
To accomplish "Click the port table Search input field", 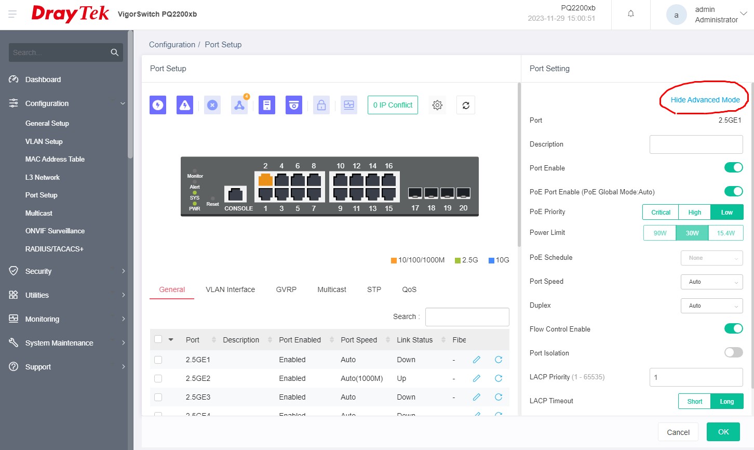I will pyautogui.click(x=467, y=316).
